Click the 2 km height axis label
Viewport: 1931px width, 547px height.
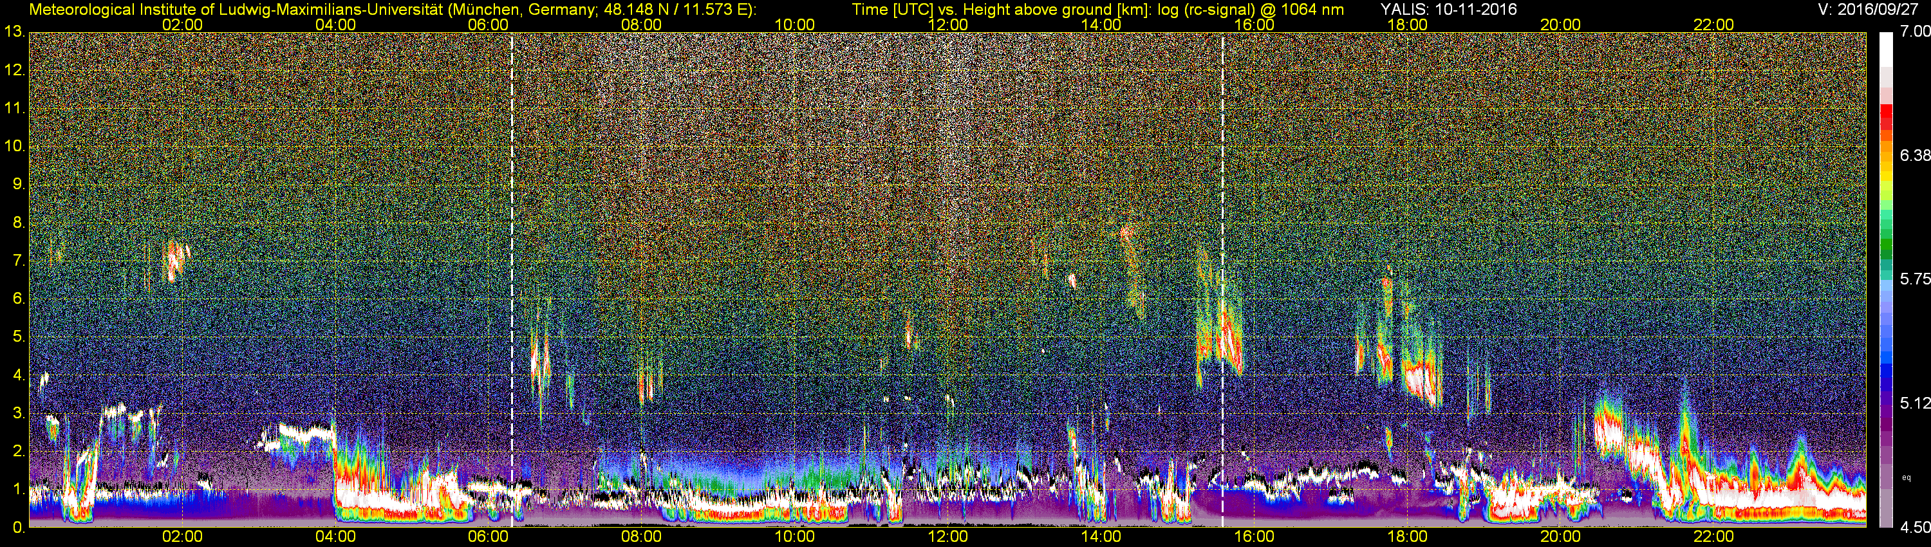tap(18, 451)
